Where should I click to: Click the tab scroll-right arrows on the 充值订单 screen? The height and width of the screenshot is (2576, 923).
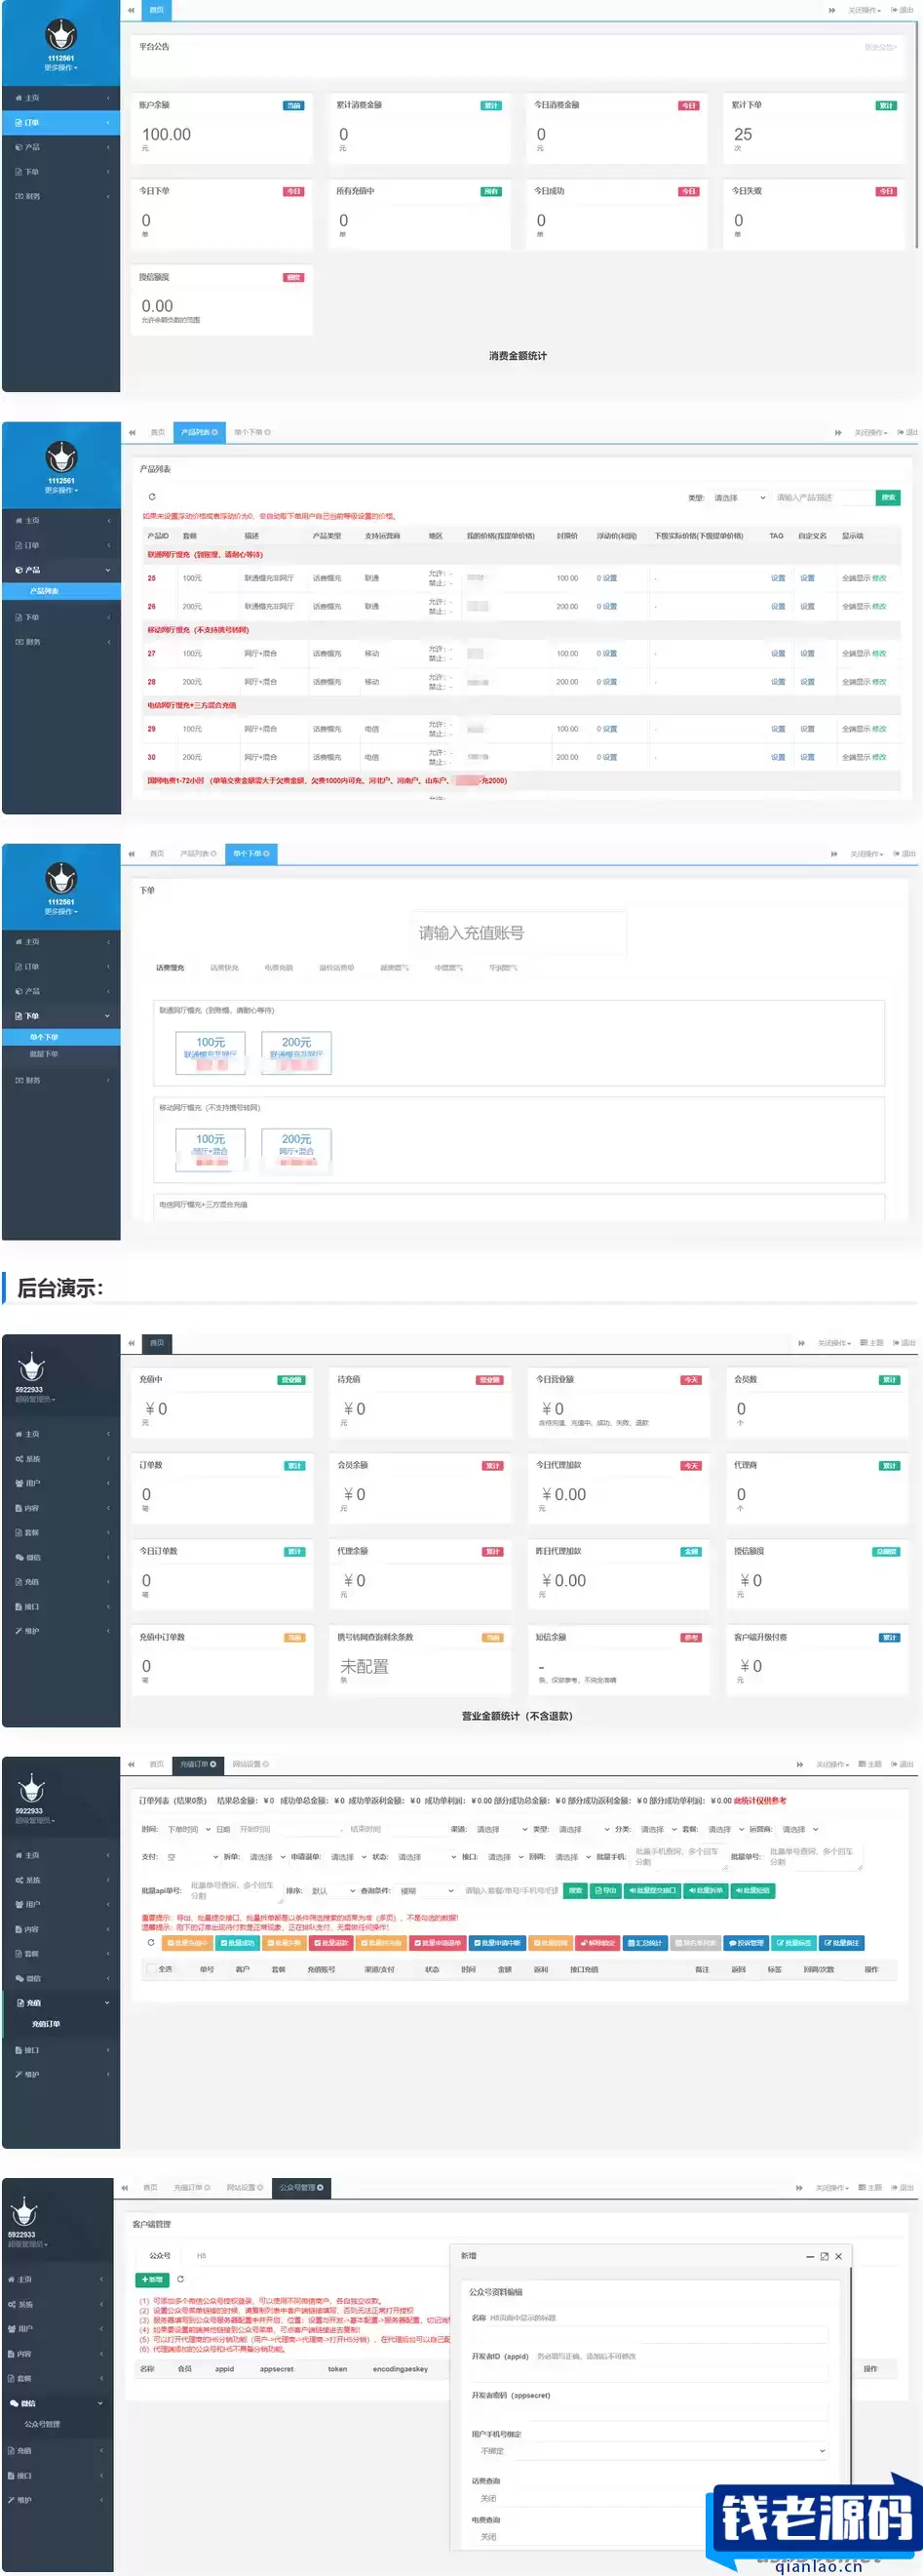[x=799, y=1764]
